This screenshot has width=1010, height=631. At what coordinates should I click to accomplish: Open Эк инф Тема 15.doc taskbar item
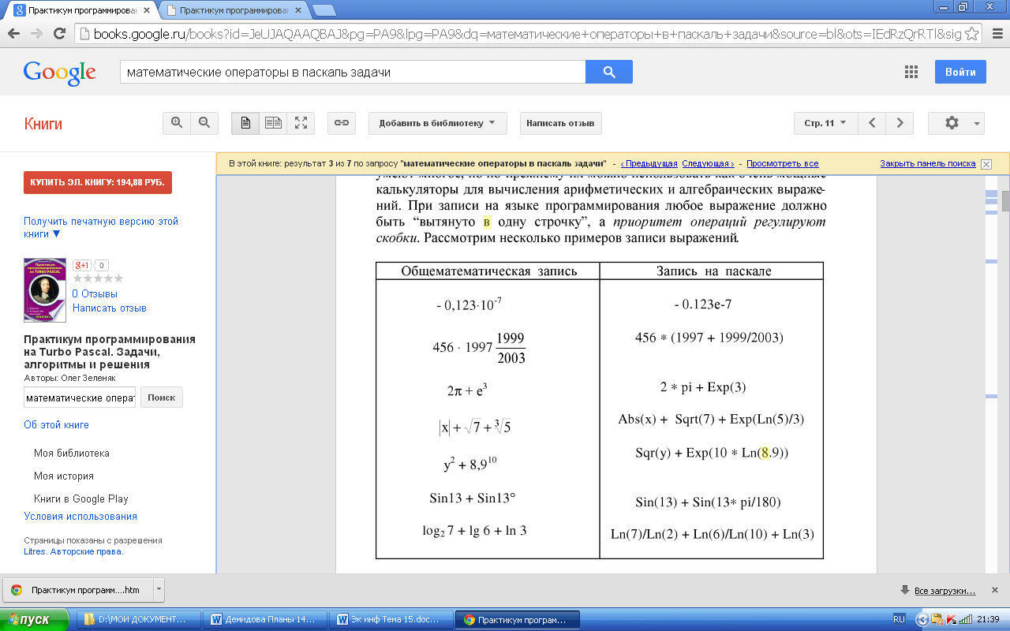coord(391,619)
